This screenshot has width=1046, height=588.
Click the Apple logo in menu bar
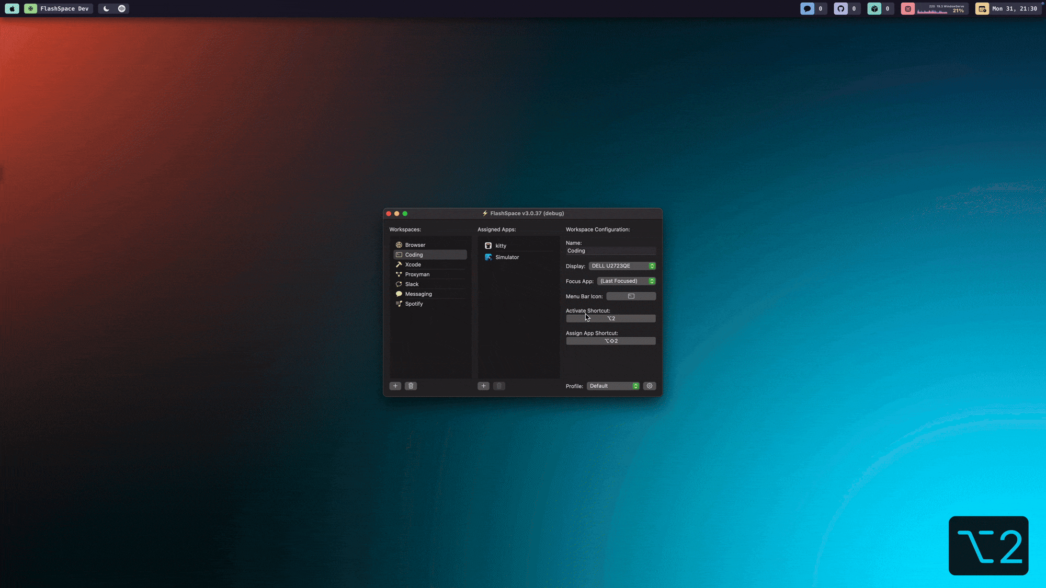[x=12, y=8]
